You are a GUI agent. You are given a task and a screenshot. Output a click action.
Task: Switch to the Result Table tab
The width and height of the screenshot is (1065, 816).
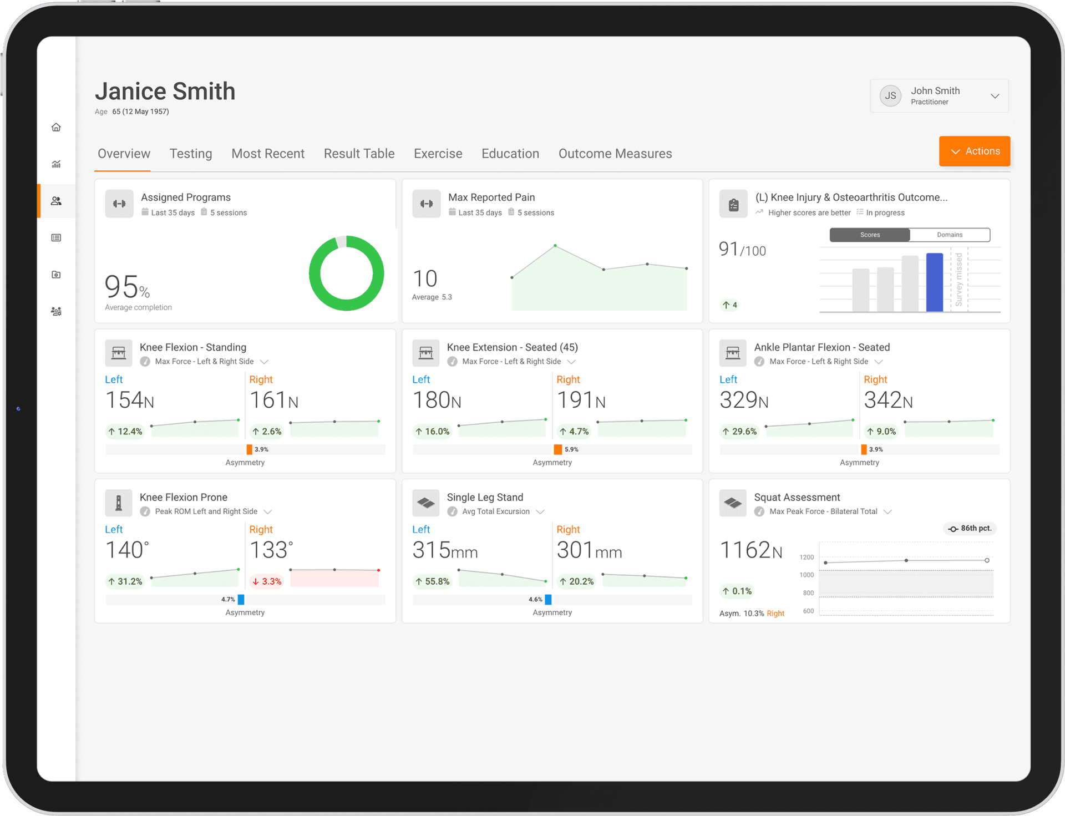359,154
